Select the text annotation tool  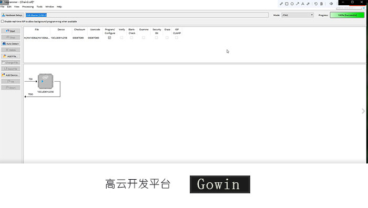point(303,4)
